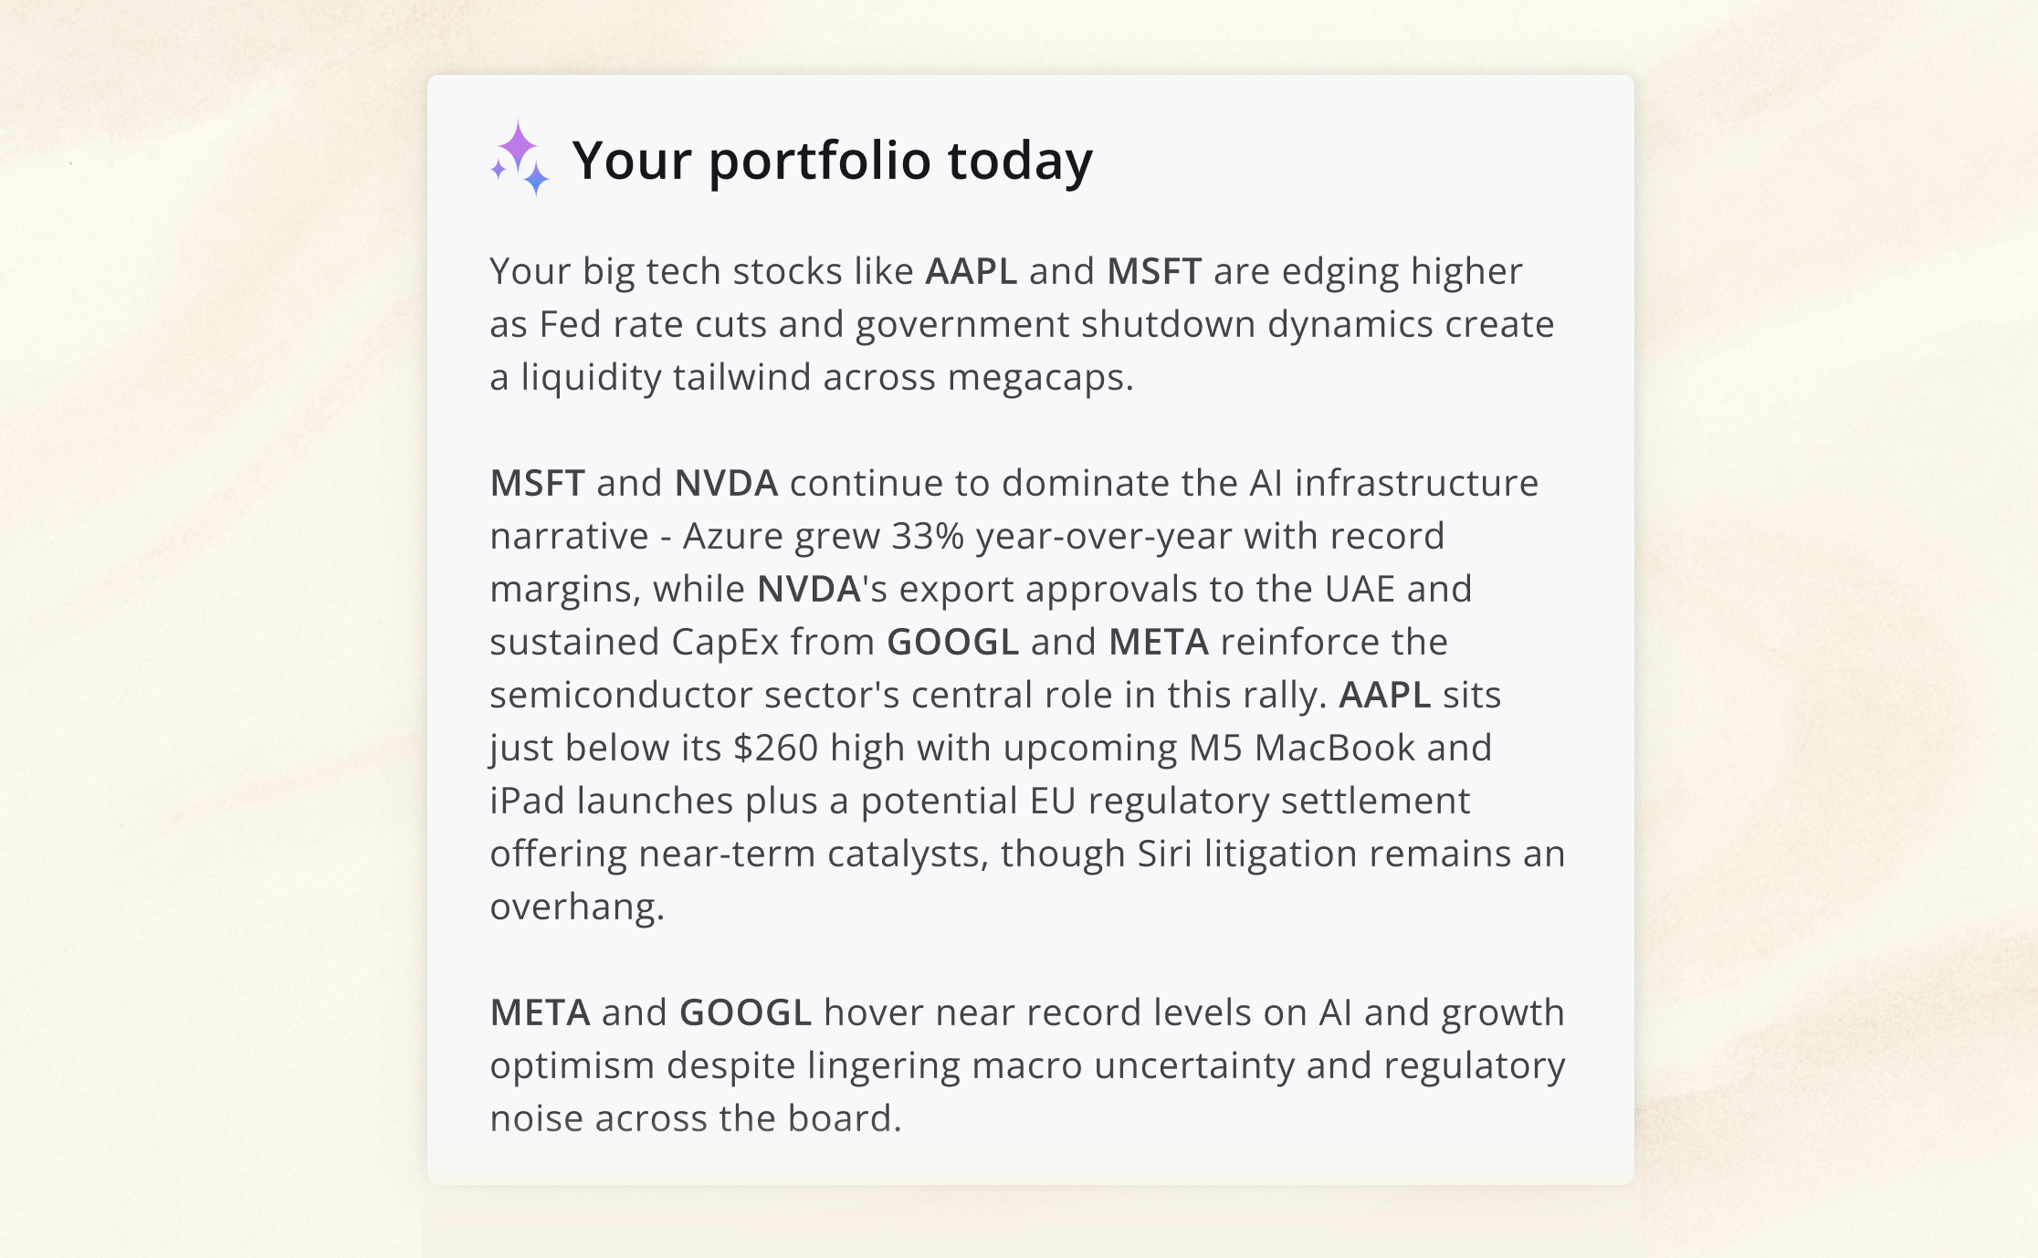Open META ticker before "reinforce the"

pyautogui.click(x=1159, y=642)
